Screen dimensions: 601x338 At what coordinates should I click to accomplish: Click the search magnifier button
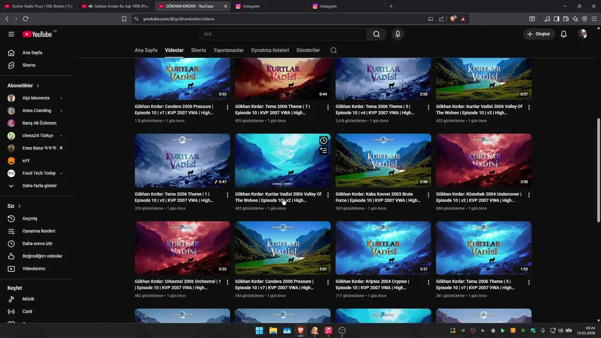(x=377, y=34)
